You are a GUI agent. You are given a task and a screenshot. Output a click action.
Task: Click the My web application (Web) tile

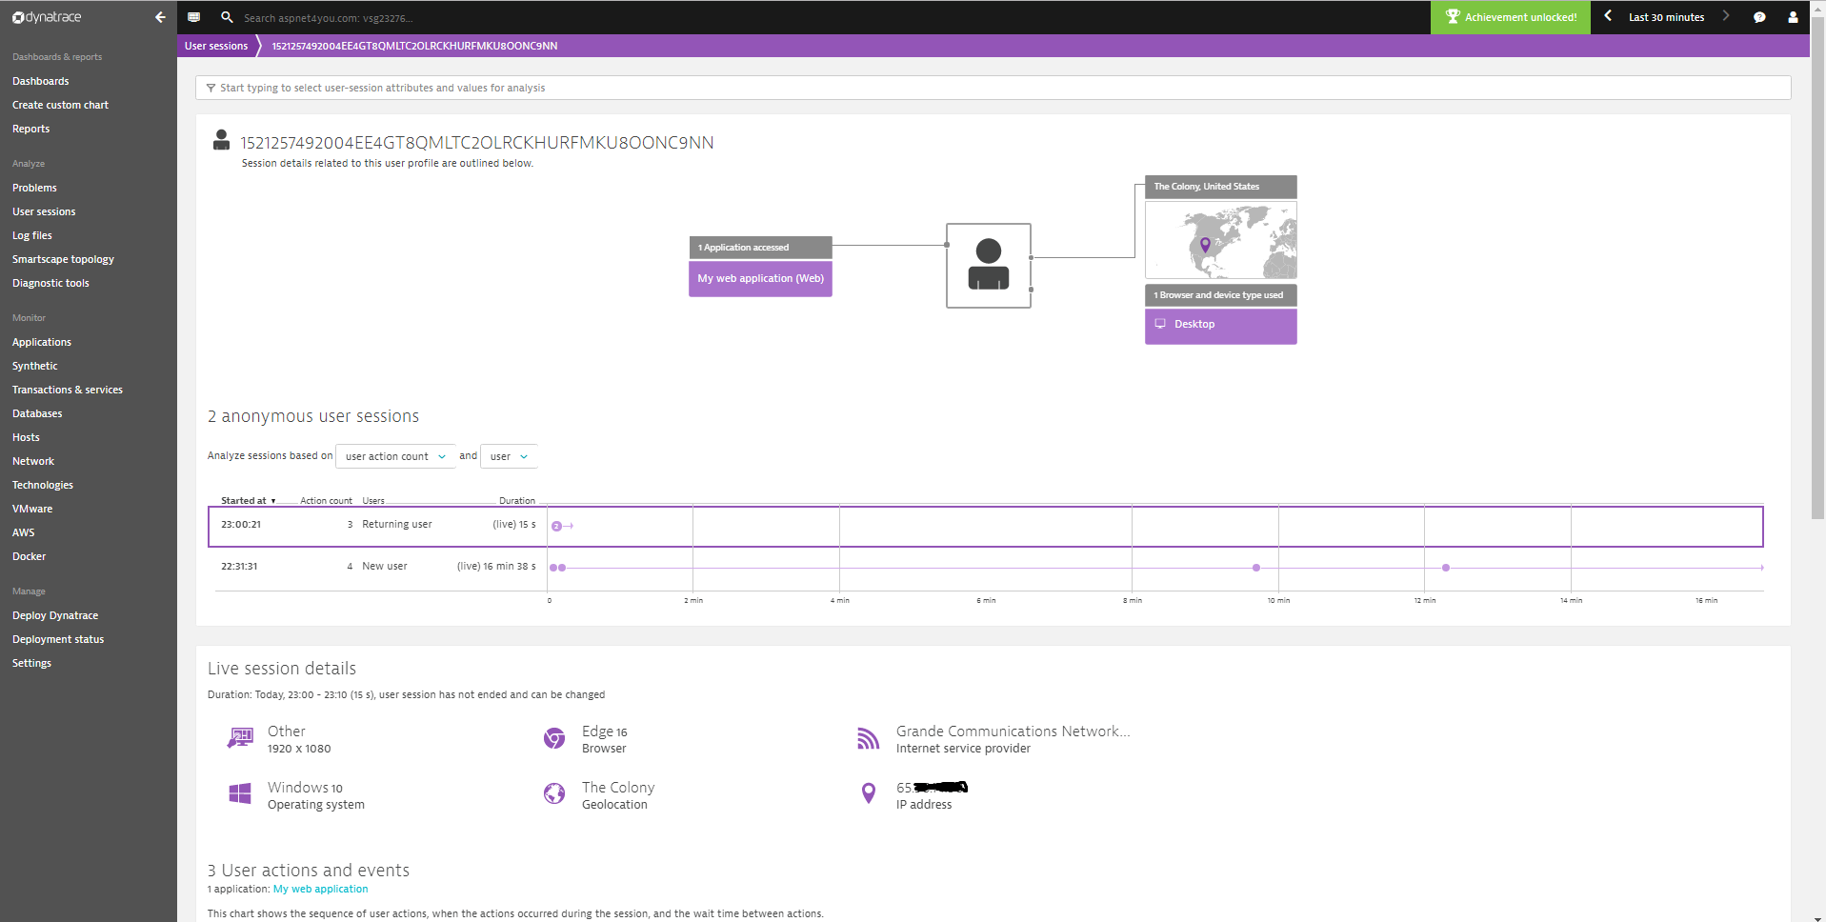[760, 278]
